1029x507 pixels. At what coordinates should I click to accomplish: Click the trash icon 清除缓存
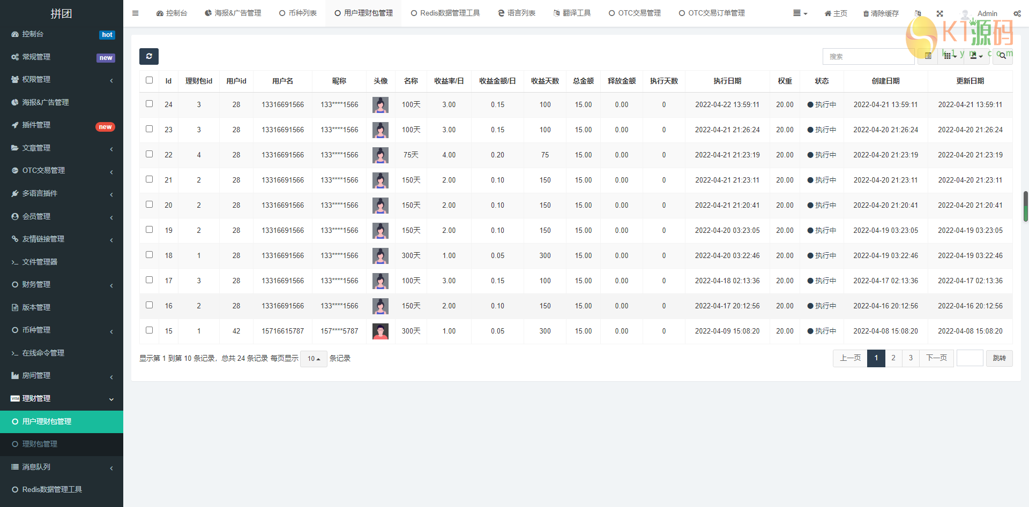(866, 13)
